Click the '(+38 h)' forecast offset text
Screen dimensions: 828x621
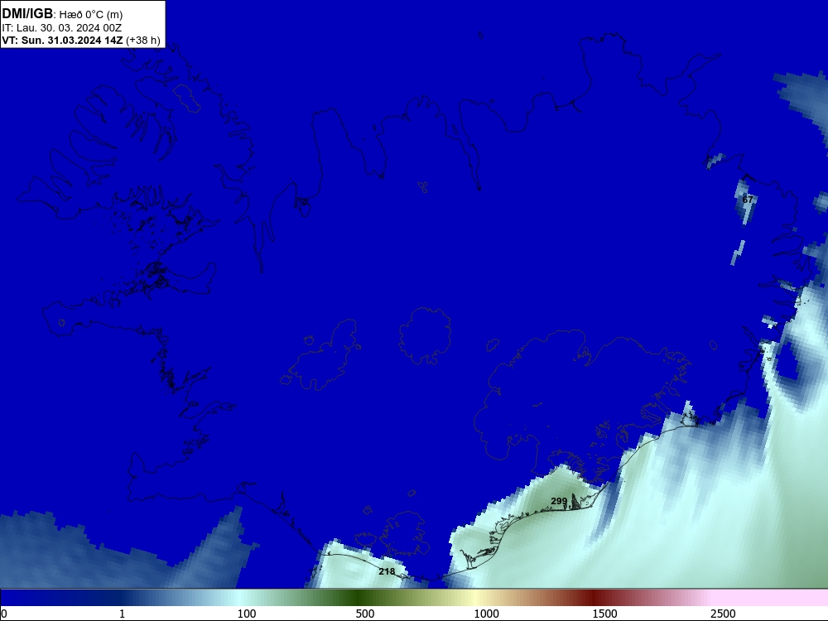[x=143, y=41]
